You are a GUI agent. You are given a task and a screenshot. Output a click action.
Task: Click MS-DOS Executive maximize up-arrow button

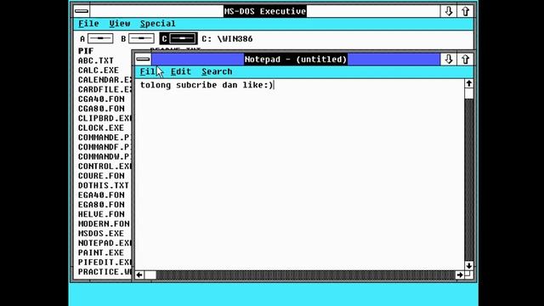pyautogui.click(x=465, y=11)
